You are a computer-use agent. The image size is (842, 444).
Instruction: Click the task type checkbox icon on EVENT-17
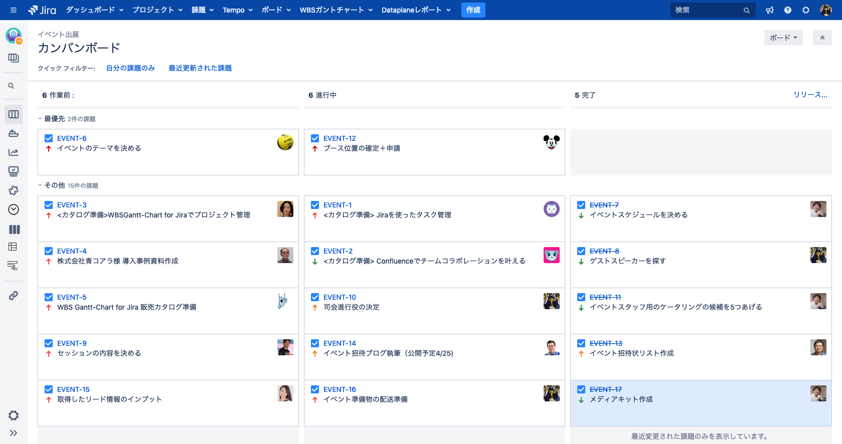(581, 389)
